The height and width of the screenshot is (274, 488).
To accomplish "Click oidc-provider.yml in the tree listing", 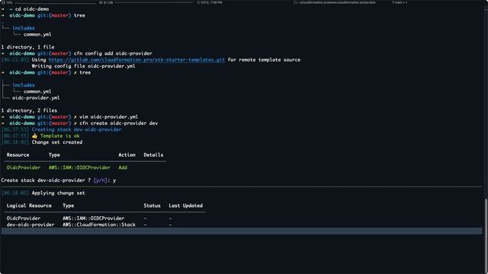I will click(36, 98).
